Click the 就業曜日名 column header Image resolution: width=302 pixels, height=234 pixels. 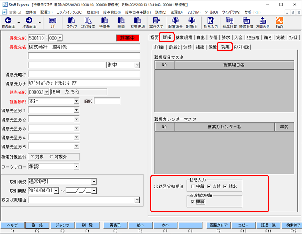pos(234,65)
